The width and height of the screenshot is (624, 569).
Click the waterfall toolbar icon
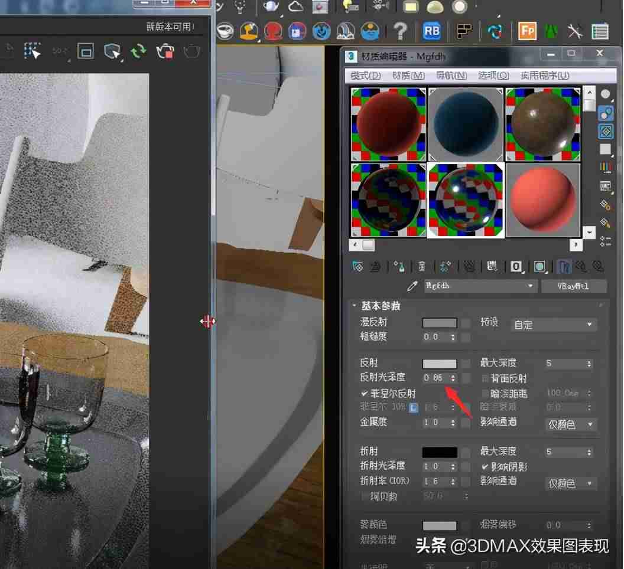[x=346, y=31]
